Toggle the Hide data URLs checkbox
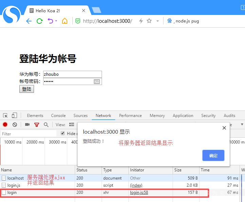The width and height of the screenshot is (245, 202). tap(63, 133)
